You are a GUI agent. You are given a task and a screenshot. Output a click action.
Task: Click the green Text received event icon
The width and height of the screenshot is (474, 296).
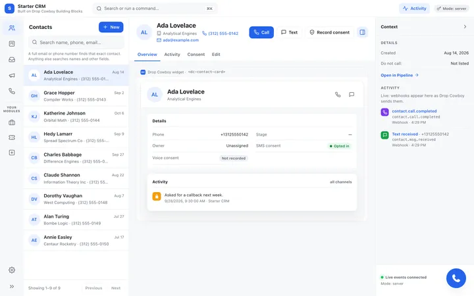tap(384, 135)
